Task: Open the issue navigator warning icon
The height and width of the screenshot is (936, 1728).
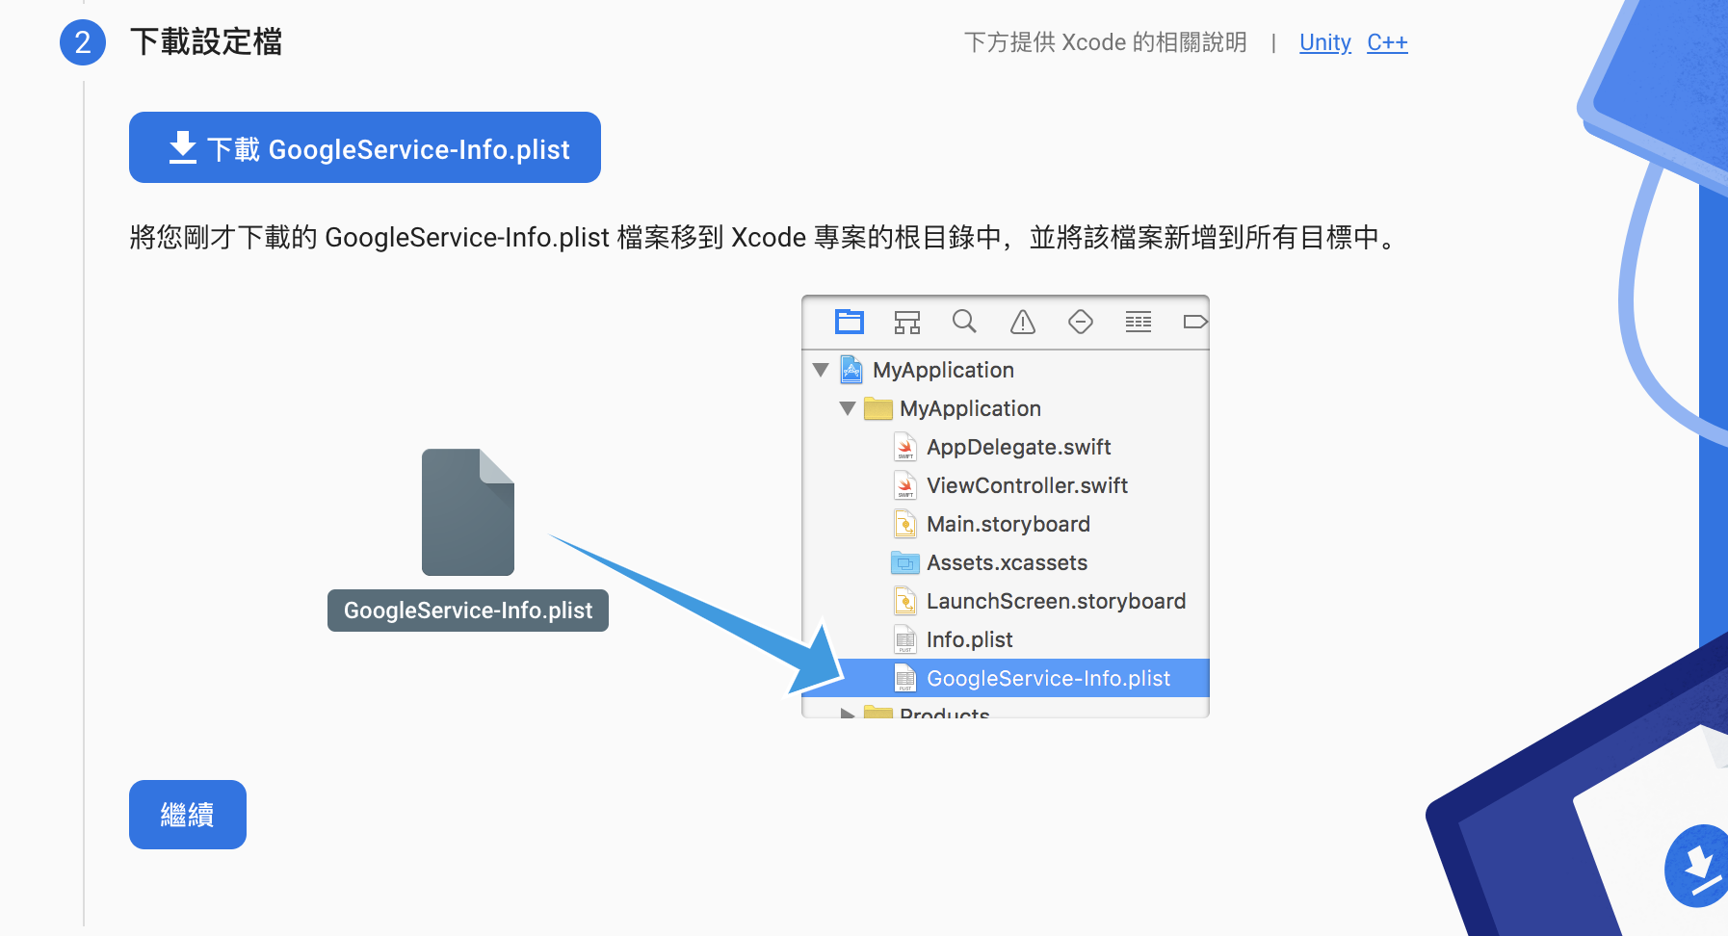Action: tap(1023, 322)
